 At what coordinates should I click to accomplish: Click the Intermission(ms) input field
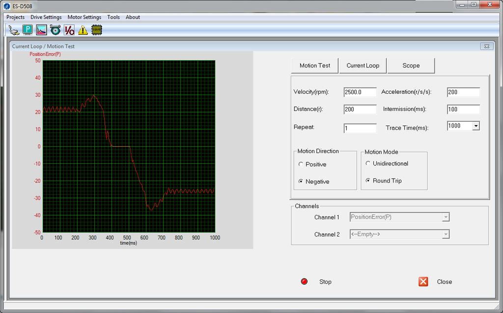(x=463, y=109)
